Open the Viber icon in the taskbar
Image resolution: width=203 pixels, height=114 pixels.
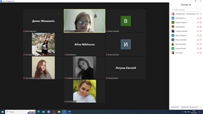49,112
